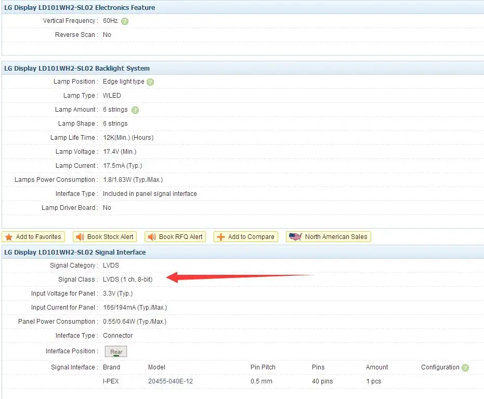Select the Backlight System section header
Screen dimensions: 484x399
click(77, 68)
